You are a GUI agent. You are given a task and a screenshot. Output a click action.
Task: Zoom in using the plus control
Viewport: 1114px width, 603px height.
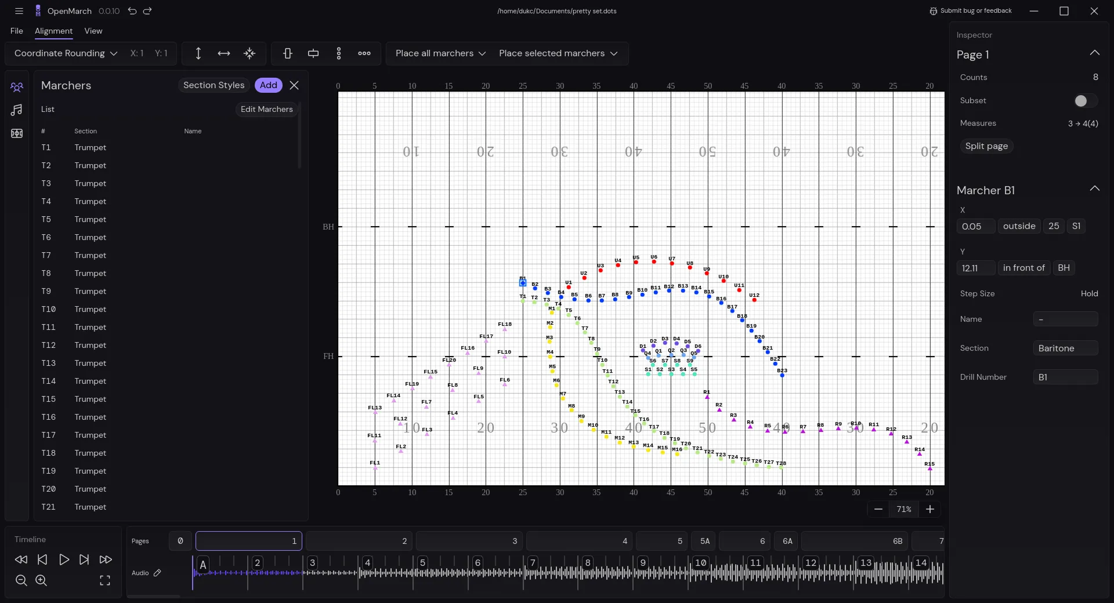coord(931,509)
